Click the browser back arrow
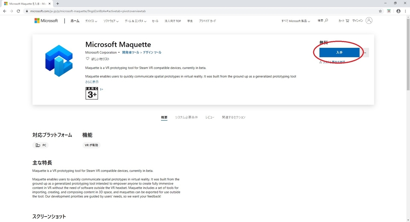Screen dimensions: 410x222 (x=4, y=11)
